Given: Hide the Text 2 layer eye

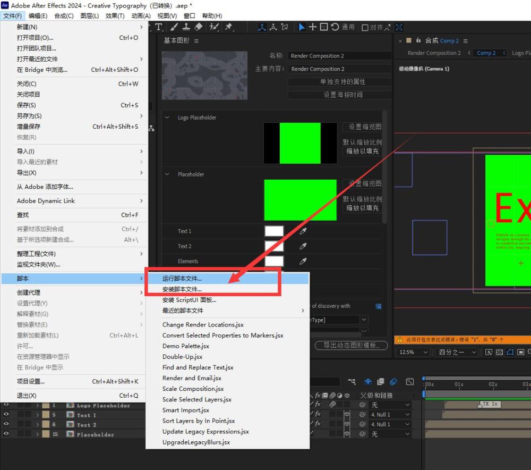Looking at the screenshot, I should pyautogui.click(x=6, y=424).
